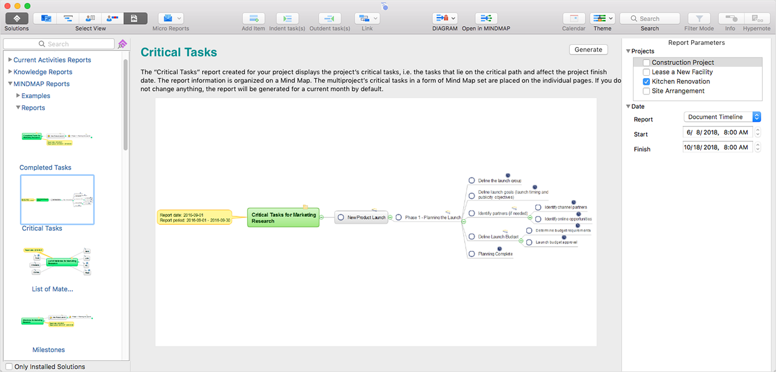Image resolution: width=776 pixels, height=372 pixels.
Task: Open the Completed Tasks report
Action: tap(45, 168)
